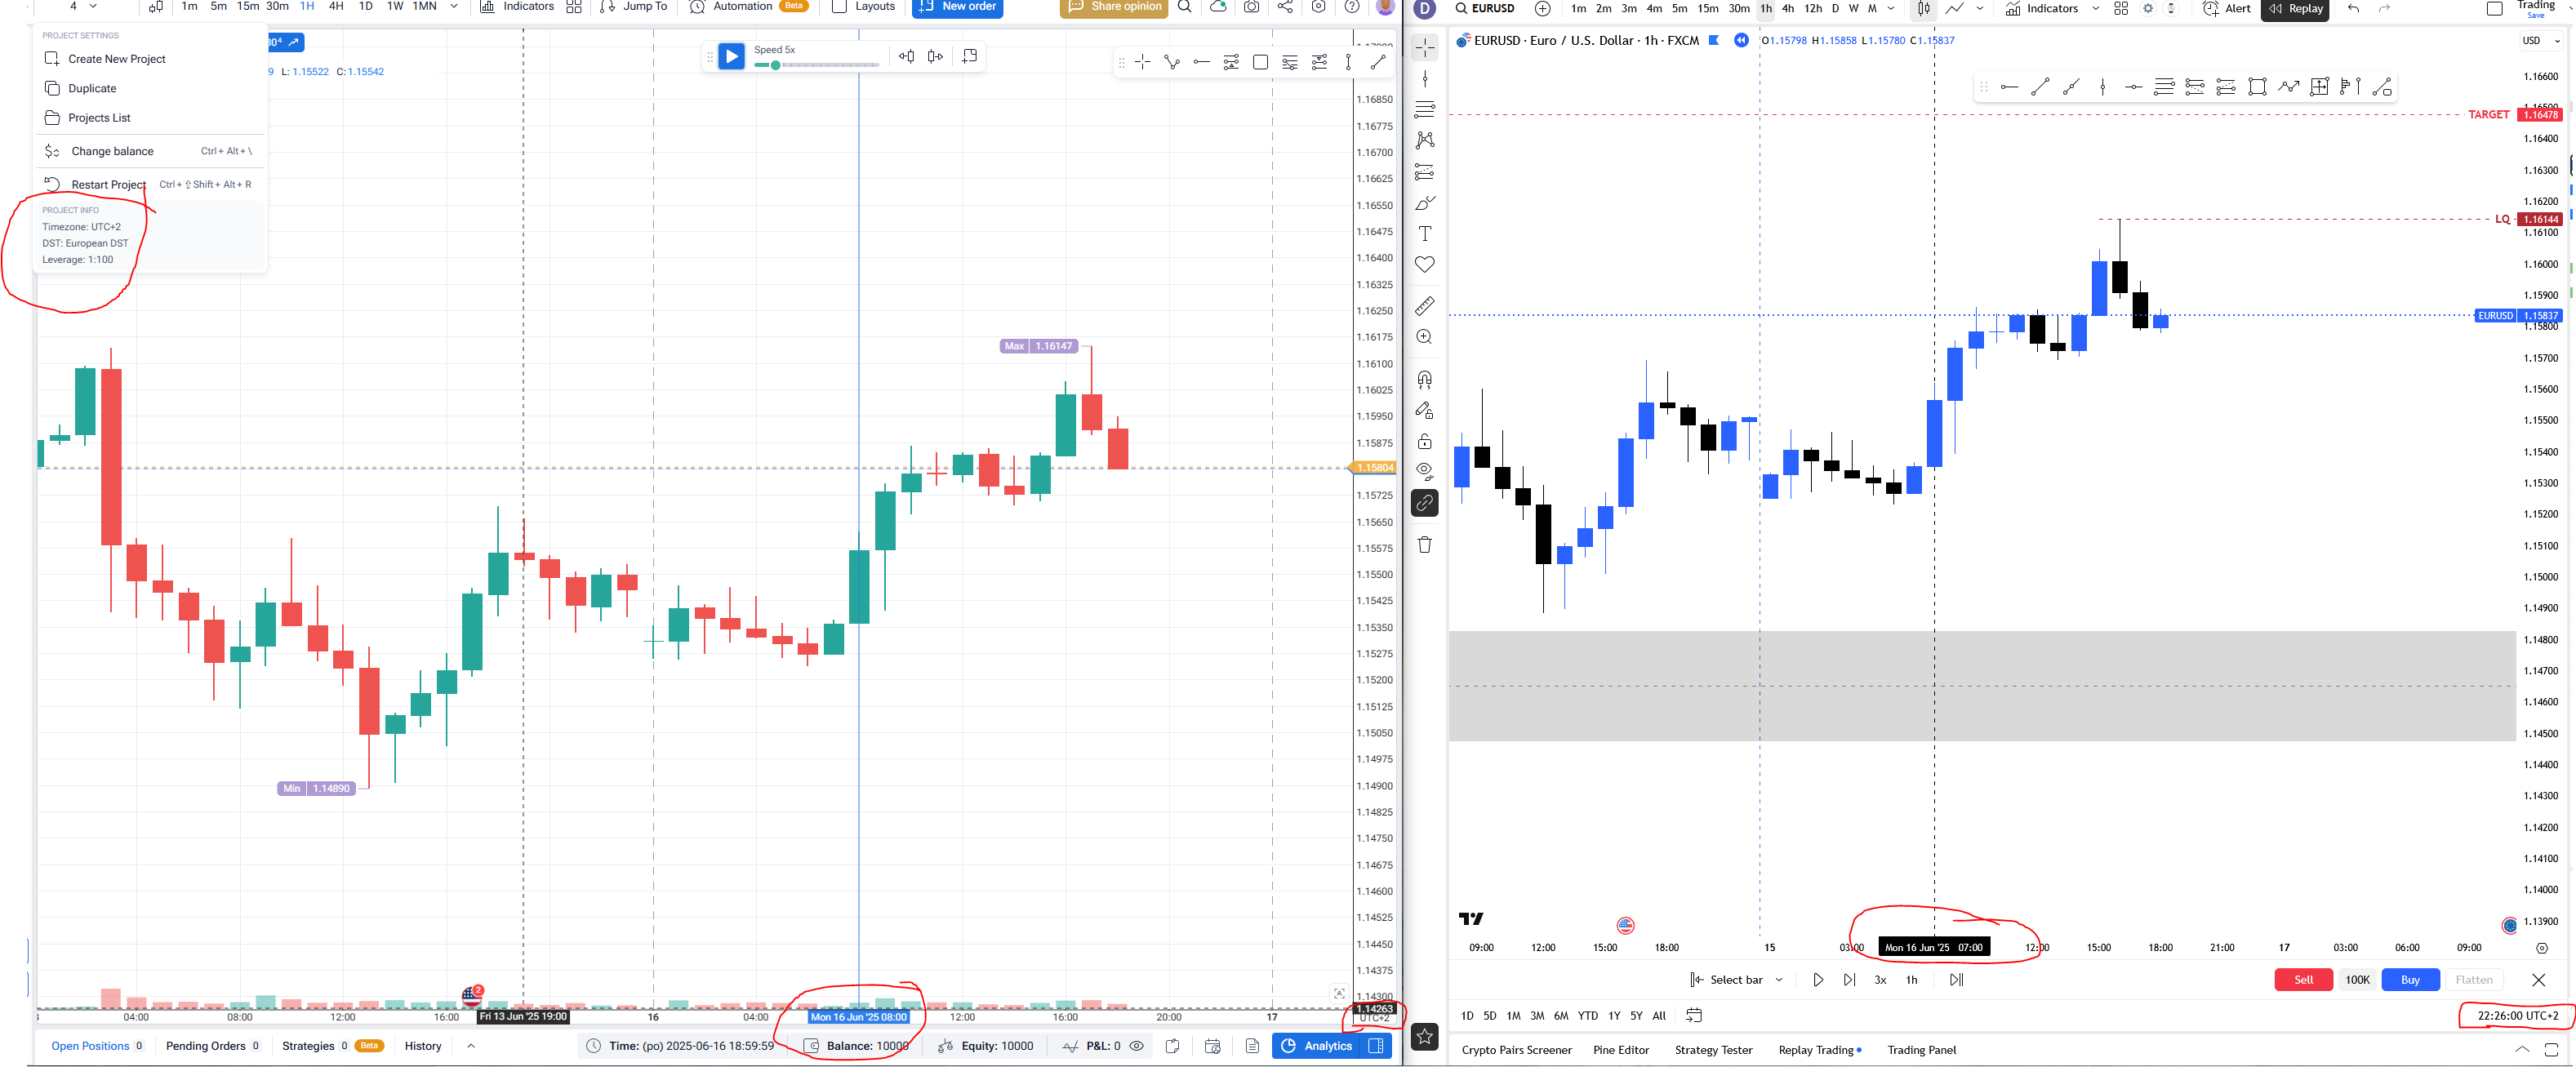The width and height of the screenshot is (2576, 1067).
Task: Open Strategy Tester tab
Action: click(x=1713, y=1050)
